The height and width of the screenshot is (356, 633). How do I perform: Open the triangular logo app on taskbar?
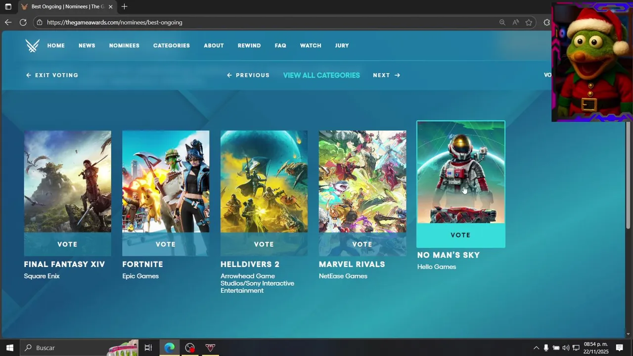pyautogui.click(x=210, y=348)
